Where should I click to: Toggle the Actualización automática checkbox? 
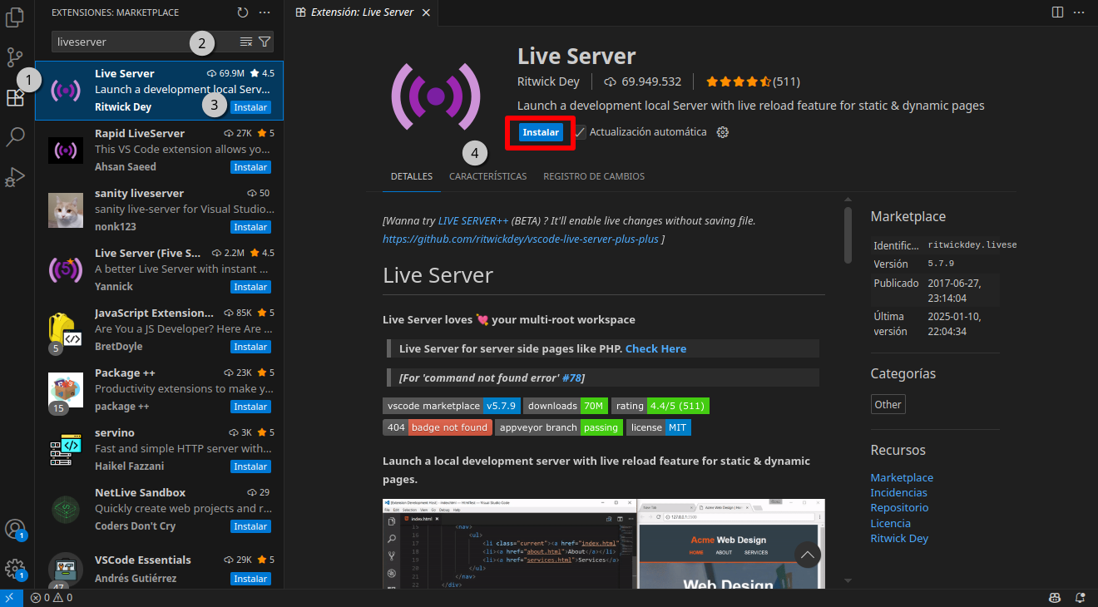581,132
